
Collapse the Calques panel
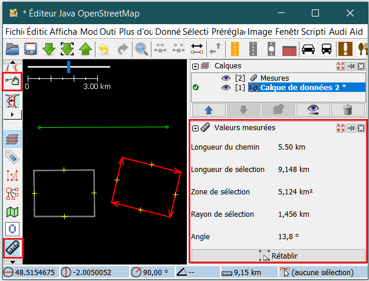(x=195, y=67)
